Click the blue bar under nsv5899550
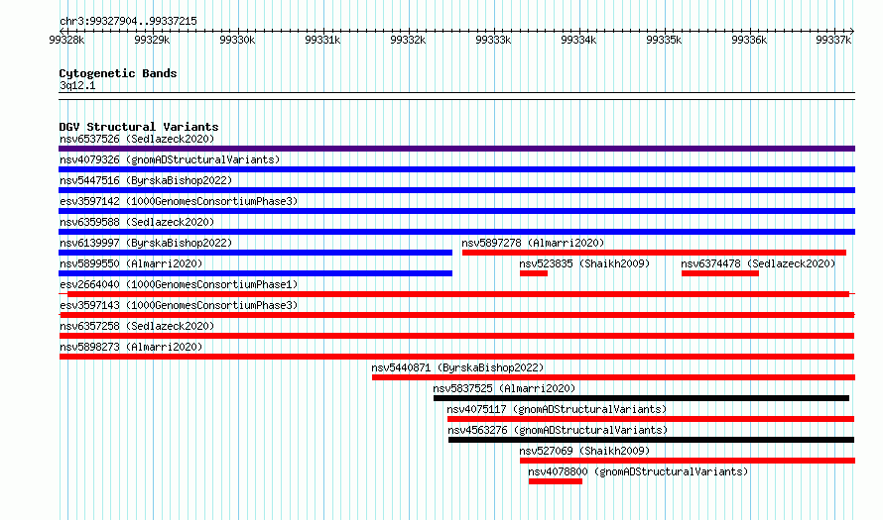The image size is (883, 520). coord(255,273)
